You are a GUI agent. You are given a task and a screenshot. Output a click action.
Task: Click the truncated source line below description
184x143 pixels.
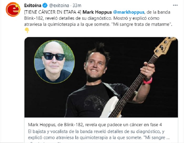pyautogui.click(x=46, y=142)
